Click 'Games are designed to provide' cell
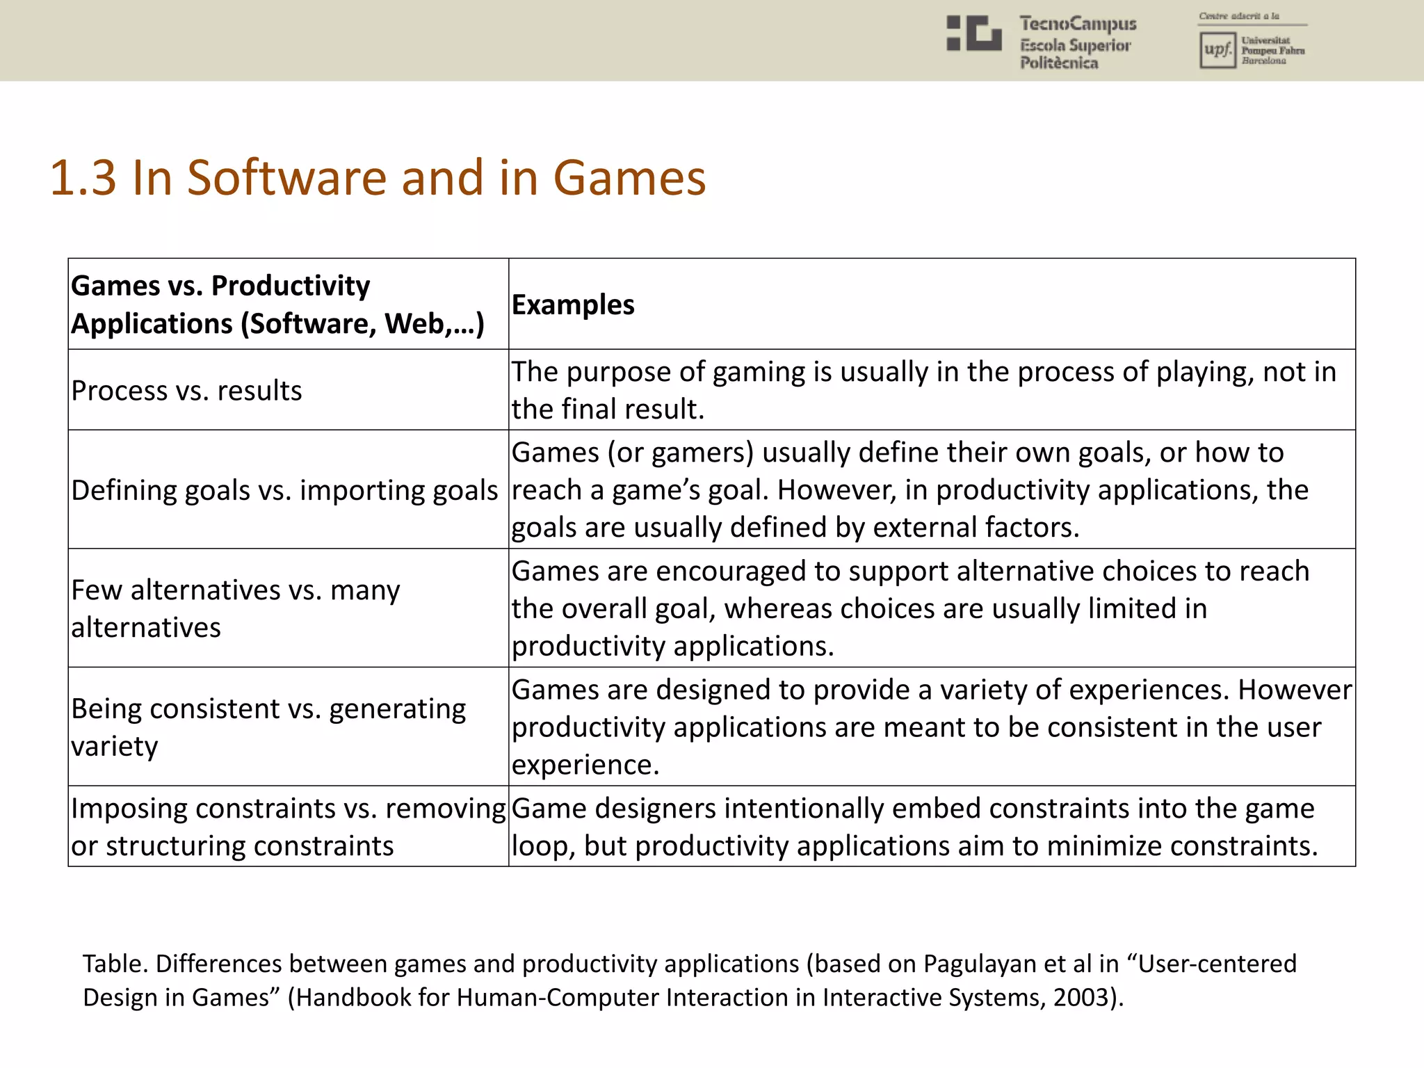Image resolution: width=1424 pixels, height=1068 pixels. [x=932, y=727]
